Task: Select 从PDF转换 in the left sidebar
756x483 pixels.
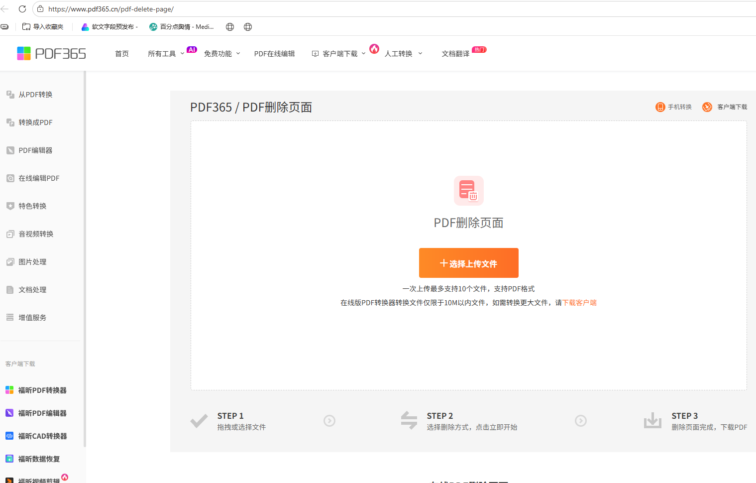Action: click(35, 95)
